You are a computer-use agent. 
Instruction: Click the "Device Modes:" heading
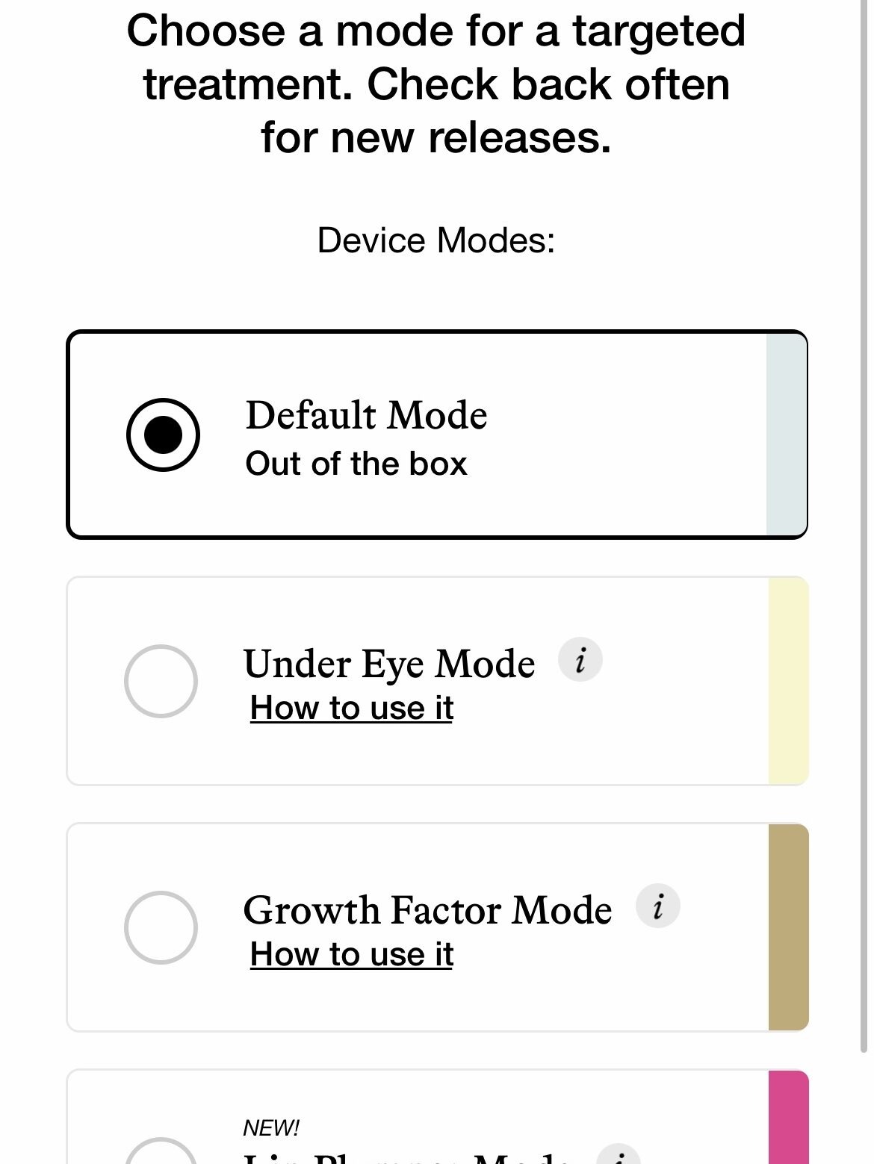click(436, 240)
